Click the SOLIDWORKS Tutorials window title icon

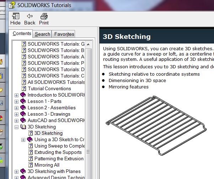pyautogui.click(x=12, y=5)
